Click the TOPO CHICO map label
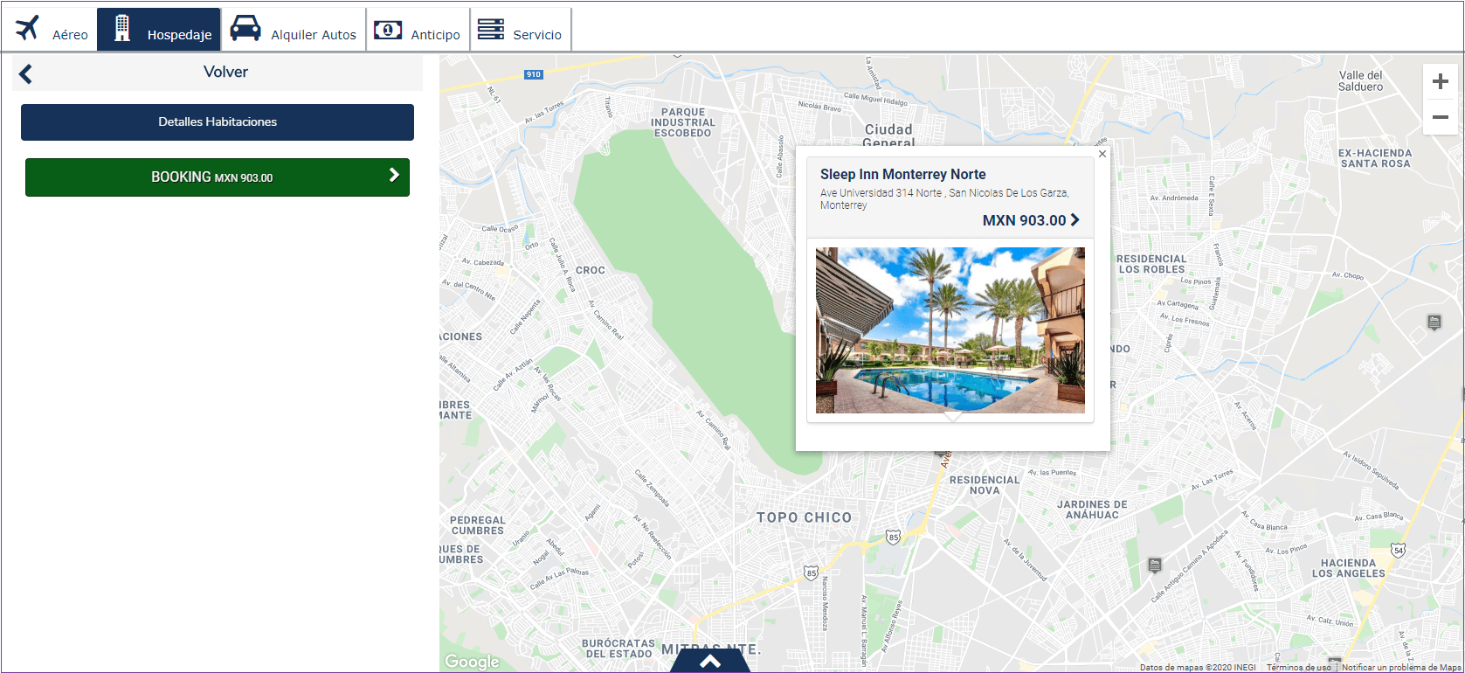This screenshot has height=673, width=1465. pos(804,517)
